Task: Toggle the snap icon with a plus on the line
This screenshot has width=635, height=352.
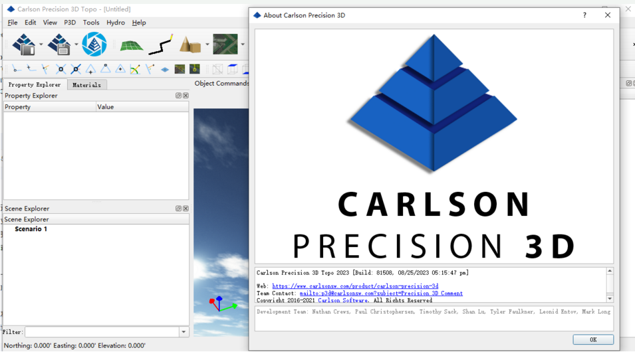Action: (31, 69)
